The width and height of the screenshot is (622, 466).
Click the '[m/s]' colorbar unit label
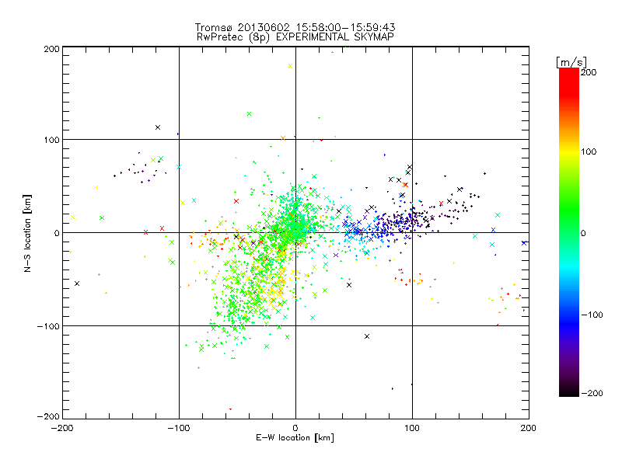(x=571, y=62)
